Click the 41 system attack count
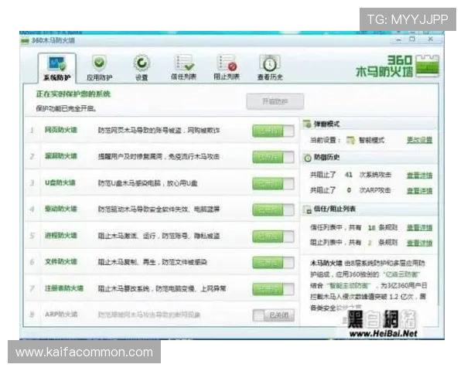 pyautogui.click(x=349, y=175)
